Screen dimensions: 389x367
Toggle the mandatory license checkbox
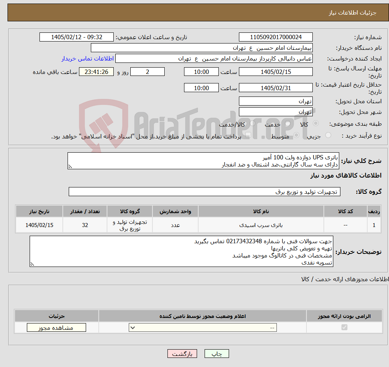[x=344, y=327]
